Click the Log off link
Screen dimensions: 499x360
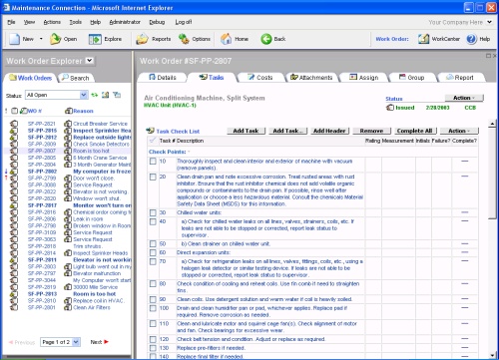184,22
